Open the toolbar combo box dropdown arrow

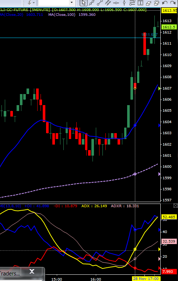pyautogui.click(x=71, y=3)
